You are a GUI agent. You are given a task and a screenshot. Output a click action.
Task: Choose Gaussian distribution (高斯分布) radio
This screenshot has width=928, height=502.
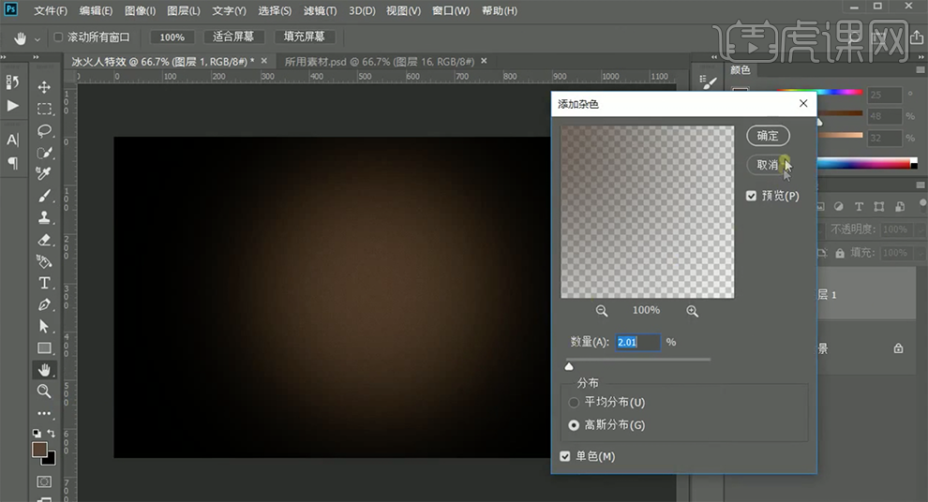(x=574, y=425)
